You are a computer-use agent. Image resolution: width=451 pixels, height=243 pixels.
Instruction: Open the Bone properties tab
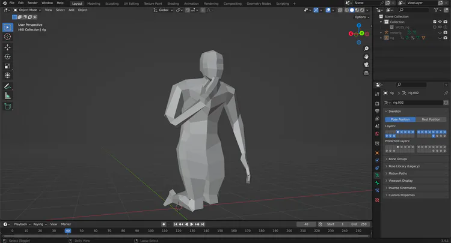coord(377,183)
